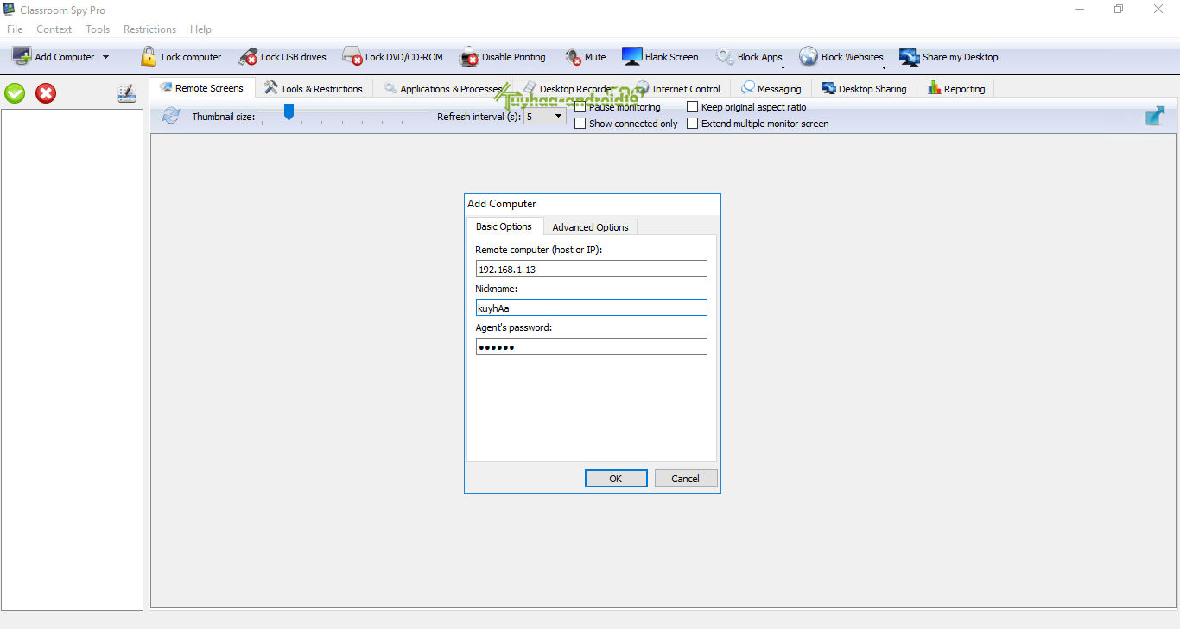The image size is (1180, 629).
Task: Select the Basic Options tab in dialog
Action: [x=504, y=226]
